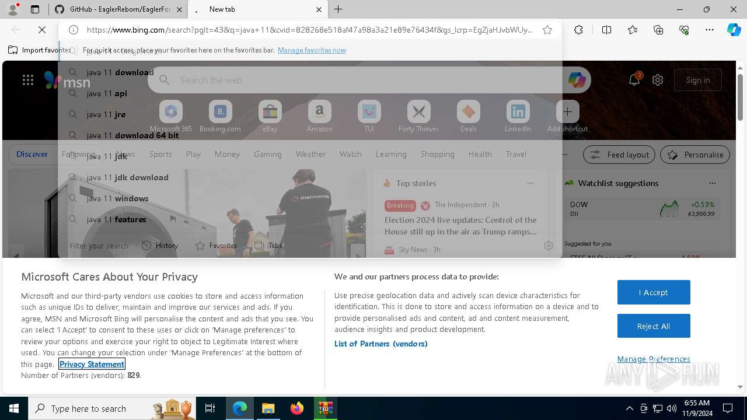Filter search by History

(x=160, y=246)
